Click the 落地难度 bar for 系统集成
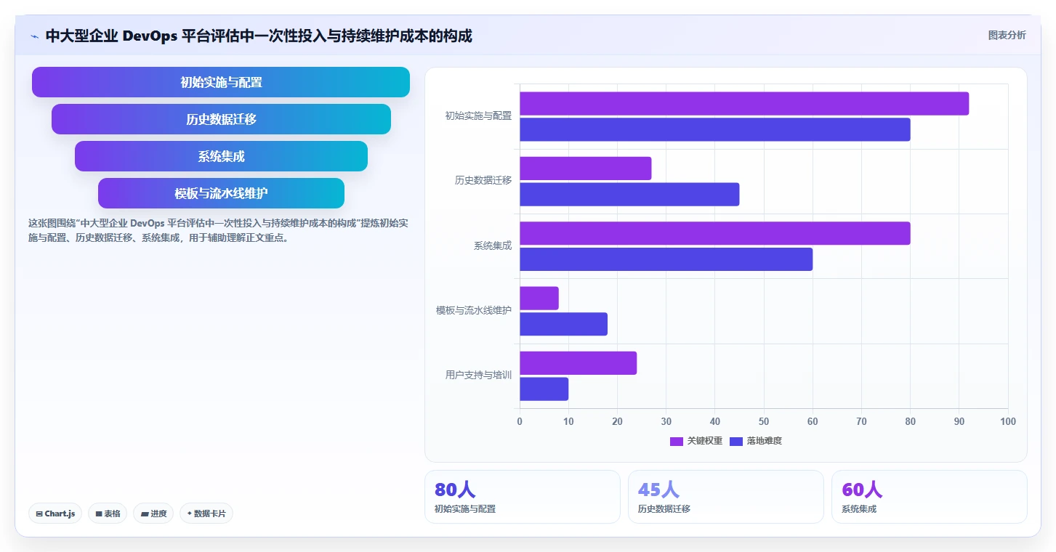The width and height of the screenshot is (1056, 552). 666,259
